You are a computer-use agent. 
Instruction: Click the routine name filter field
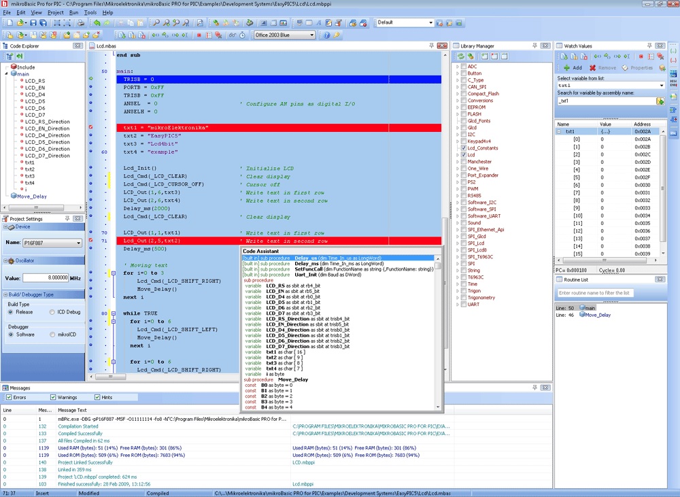click(x=594, y=293)
